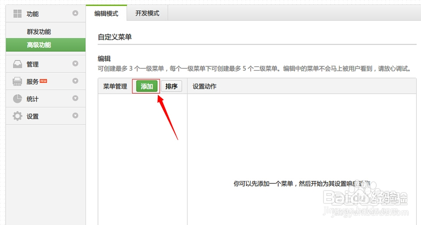Select 高级功能 sidebar item
421x225 pixels.
point(46,45)
